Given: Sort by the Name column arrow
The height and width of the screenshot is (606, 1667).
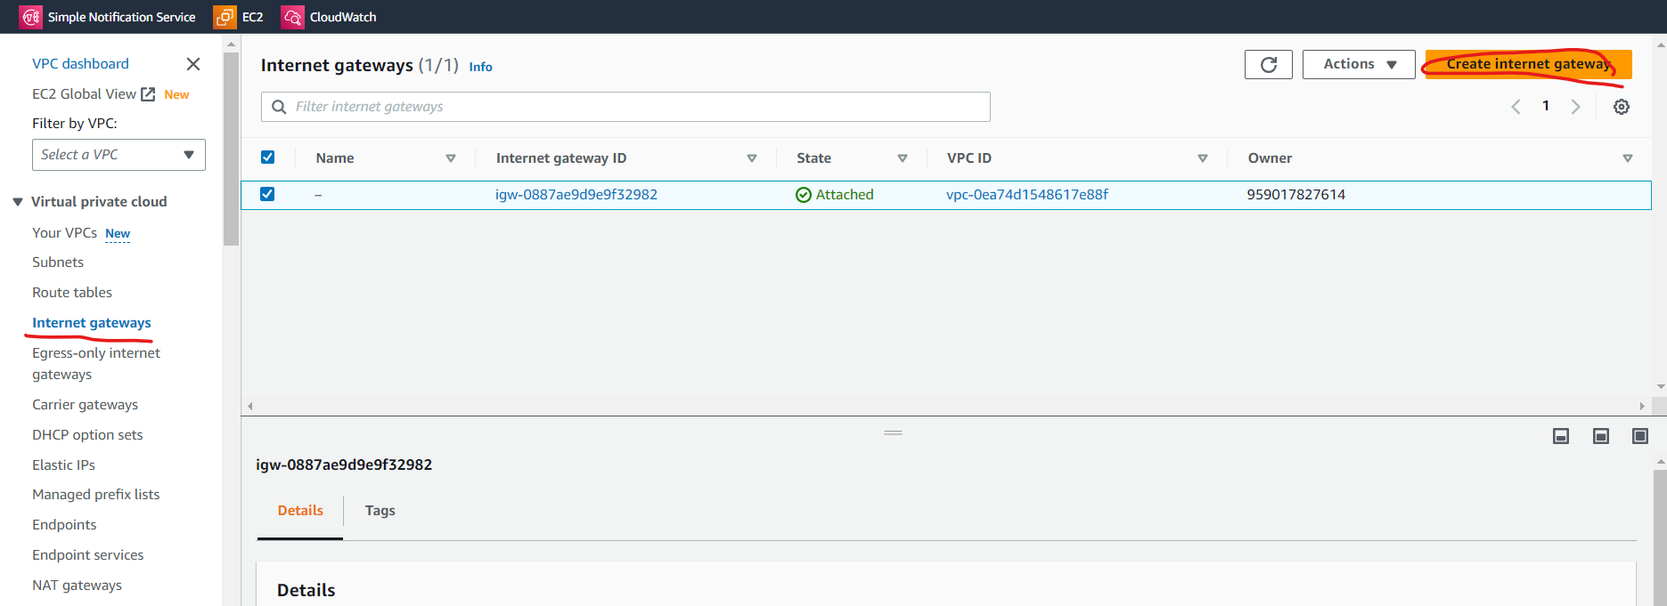Looking at the screenshot, I should [451, 158].
